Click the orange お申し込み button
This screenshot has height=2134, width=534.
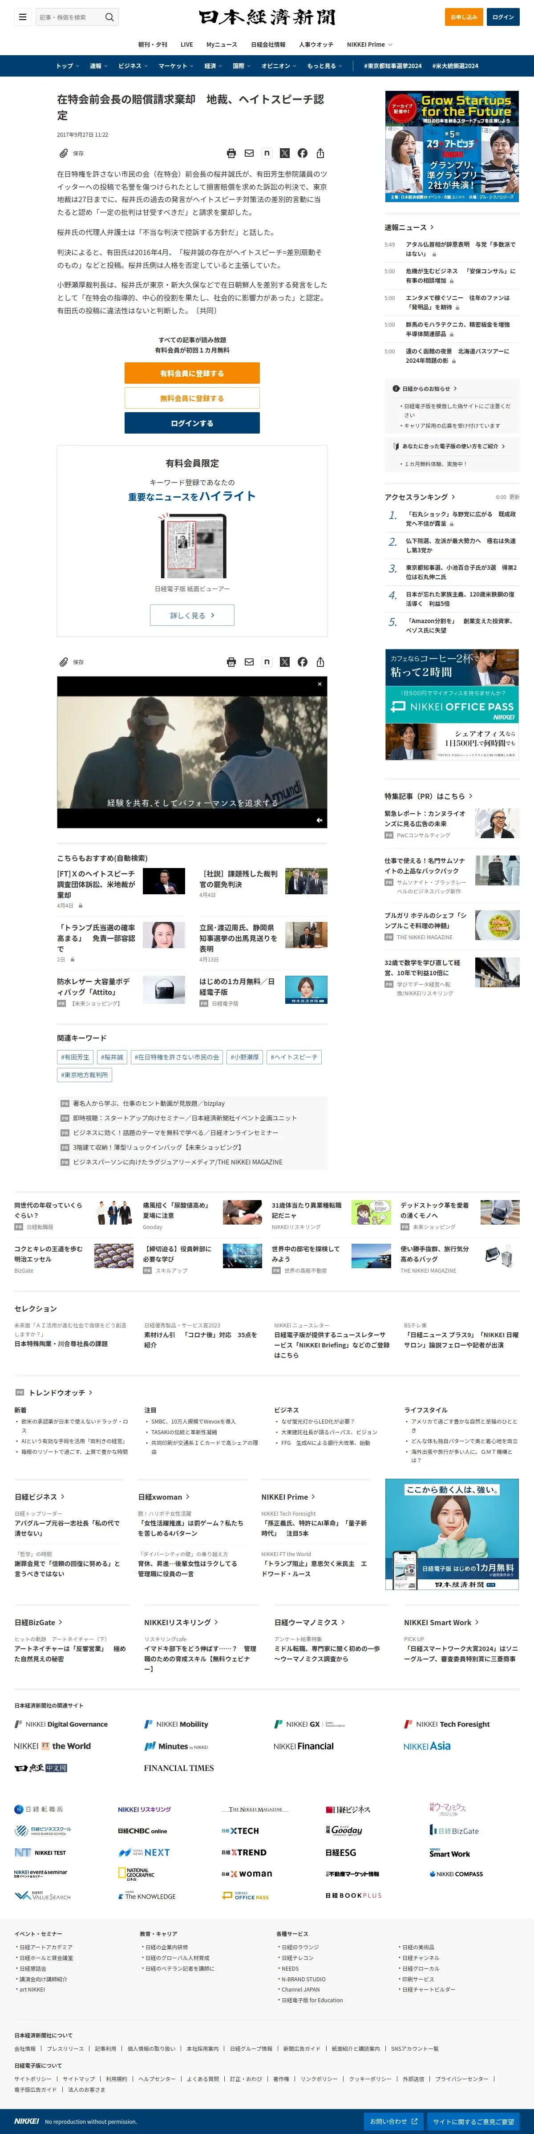464,16
